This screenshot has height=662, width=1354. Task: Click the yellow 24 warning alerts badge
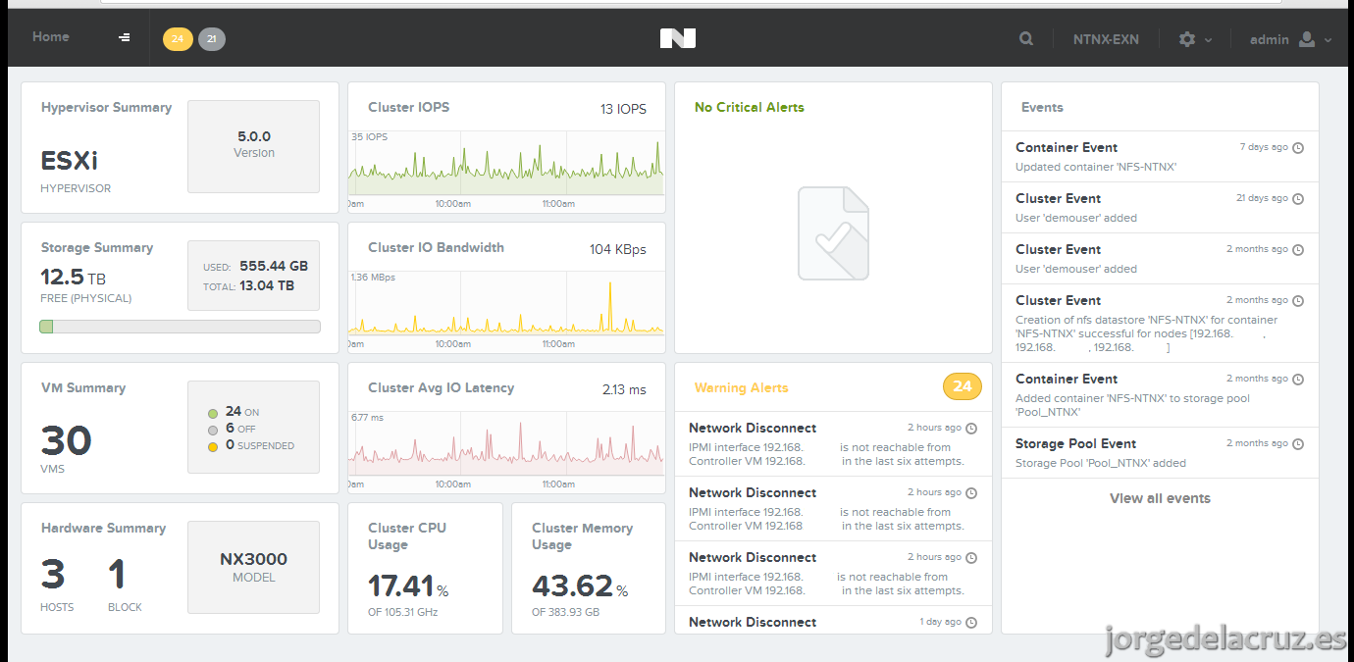178,39
